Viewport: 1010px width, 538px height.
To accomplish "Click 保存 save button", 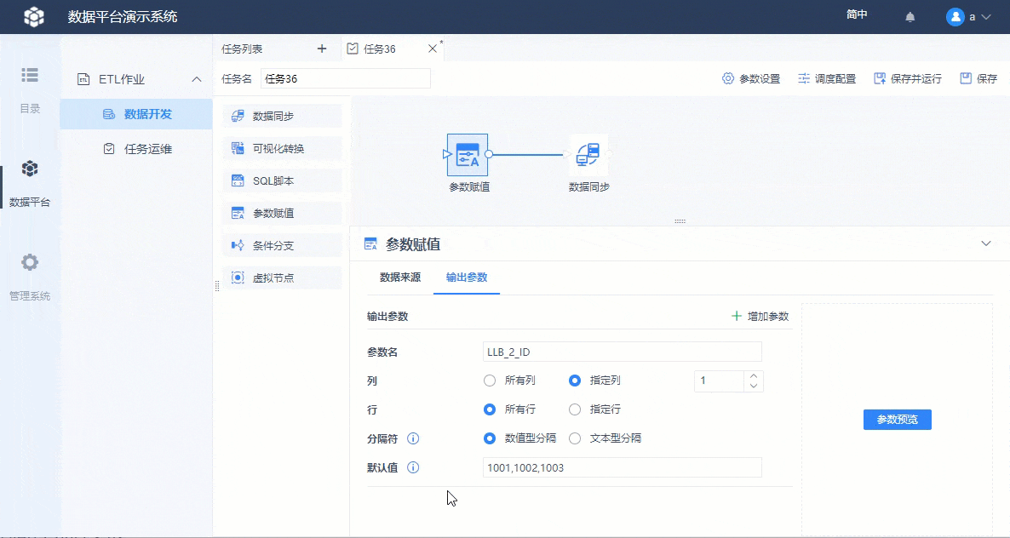I will point(978,78).
